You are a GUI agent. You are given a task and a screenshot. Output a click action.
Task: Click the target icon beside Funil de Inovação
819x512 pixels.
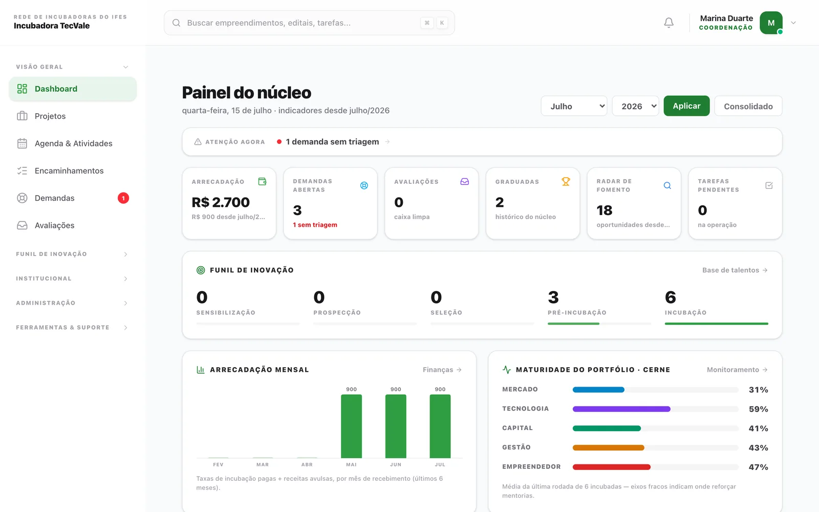(x=201, y=270)
